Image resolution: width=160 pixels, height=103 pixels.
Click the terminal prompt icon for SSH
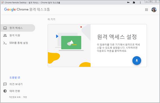tap(5, 43)
